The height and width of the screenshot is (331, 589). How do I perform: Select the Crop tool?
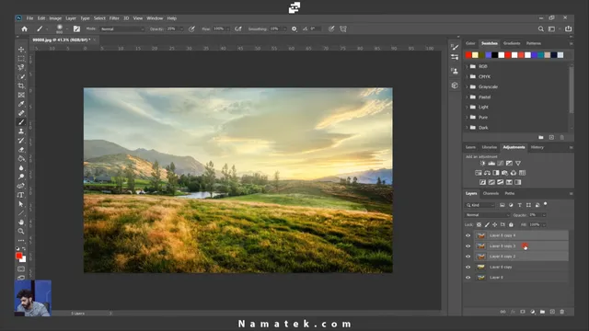click(21, 86)
